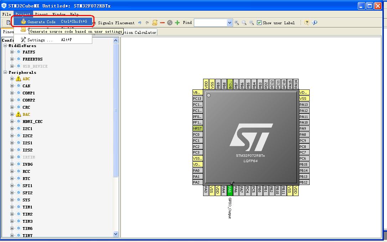Click the SYS peripheral icon
This screenshot has height=242, width=387.
click(19, 200)
